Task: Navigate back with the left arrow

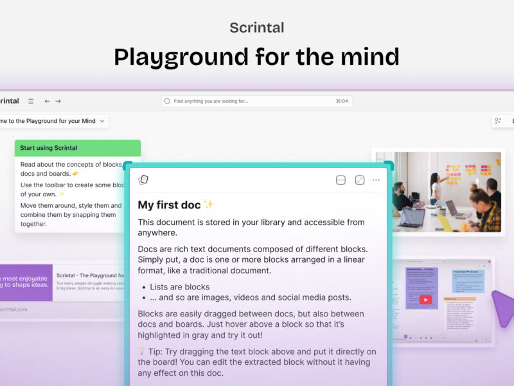Action: click(47, 101)
